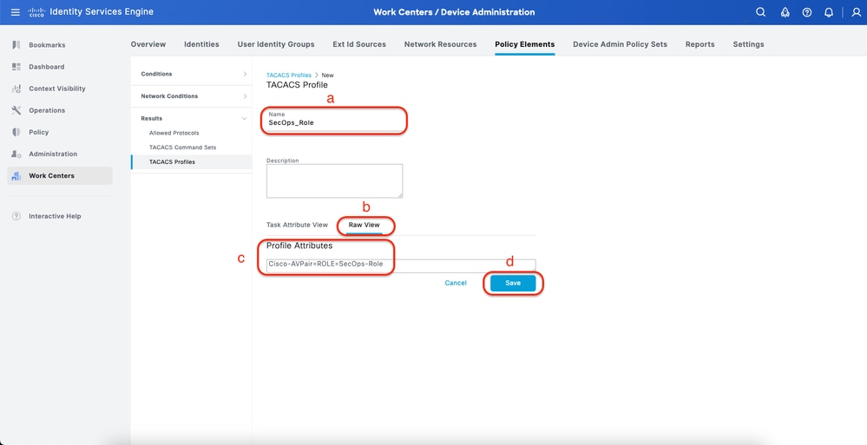Switch to the Overview tab
The width and height of the screenshot is (867, 445).
[x=148, y=44]
